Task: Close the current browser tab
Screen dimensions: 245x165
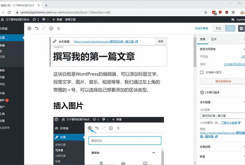Action: (38, 5)
